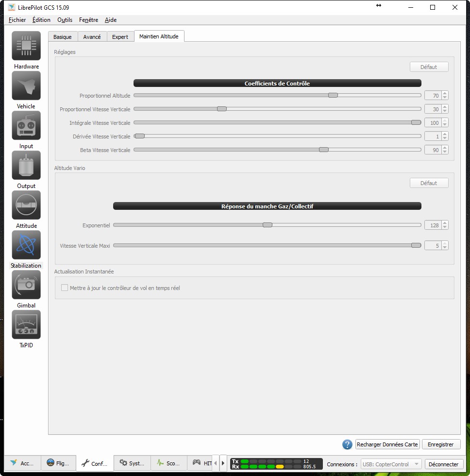Switch to the Sco... scopes tab

pyautogui.click(x=168, y=463)
